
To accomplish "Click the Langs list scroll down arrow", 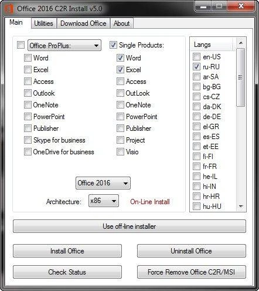I will coord(241,206).
